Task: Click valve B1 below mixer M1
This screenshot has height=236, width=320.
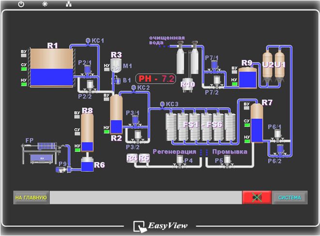Action: (117, 81)
